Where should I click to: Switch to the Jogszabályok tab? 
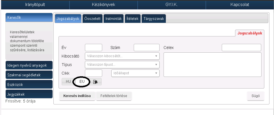coord(68,19)
